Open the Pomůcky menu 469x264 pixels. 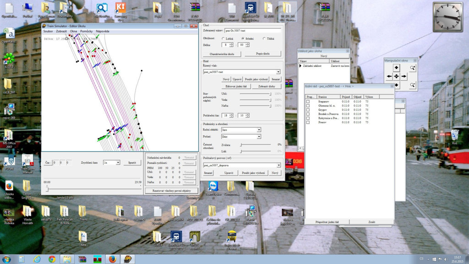(x=87, y=31)
